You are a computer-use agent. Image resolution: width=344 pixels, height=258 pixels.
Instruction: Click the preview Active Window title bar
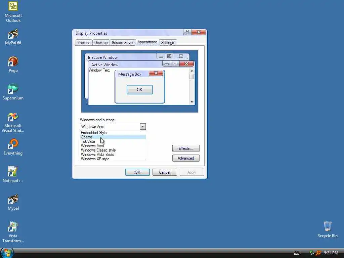coord(125,65)
